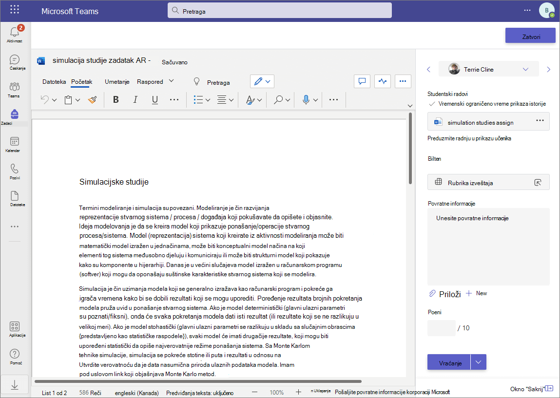This screenshot has width=560, height=398.
Task: Open the editing mode pen dropdown
Action: (x=262, y=81)
